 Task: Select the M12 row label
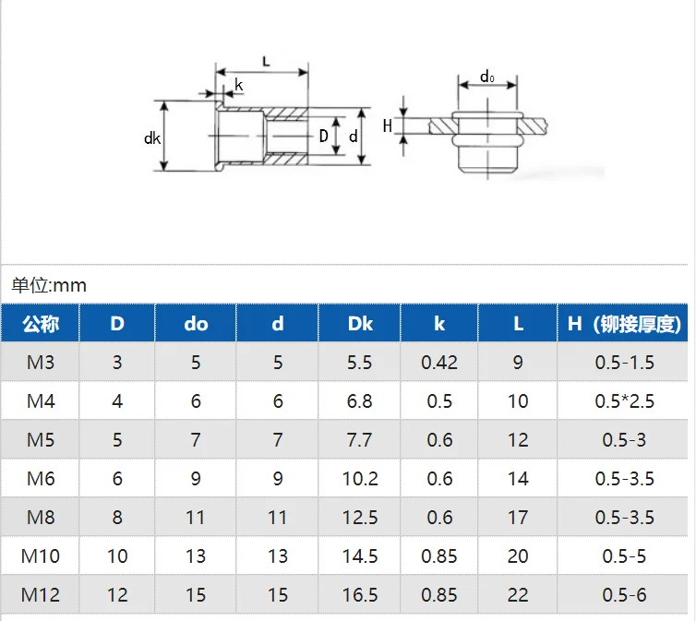[x=41, y=595]
